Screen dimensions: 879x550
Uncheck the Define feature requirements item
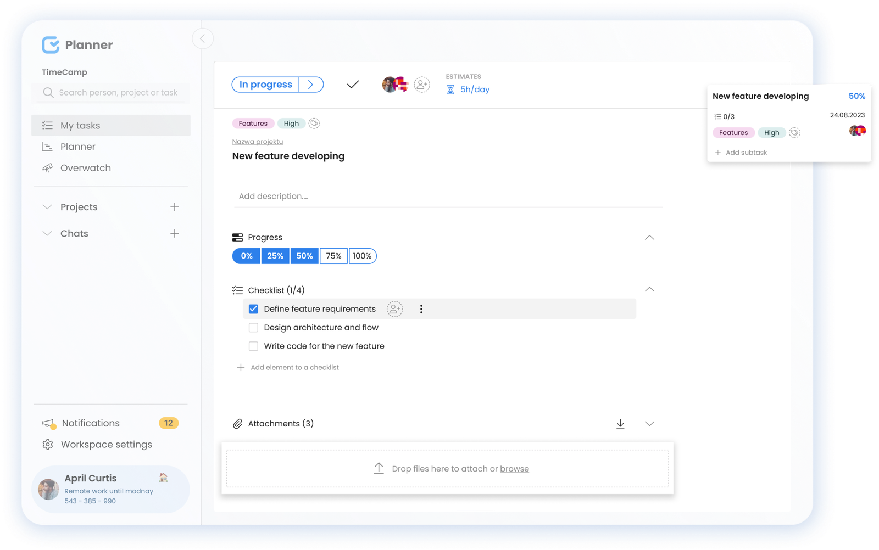(x=253, y=309)
